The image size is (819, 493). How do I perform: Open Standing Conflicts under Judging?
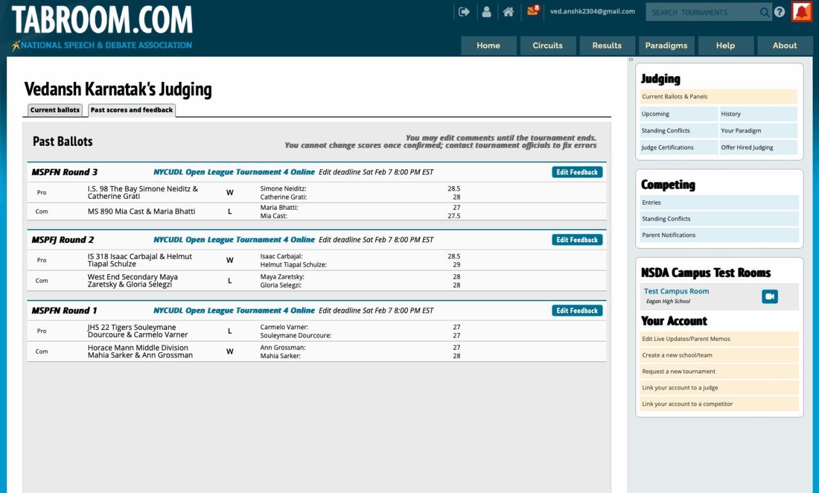point(679,130)
